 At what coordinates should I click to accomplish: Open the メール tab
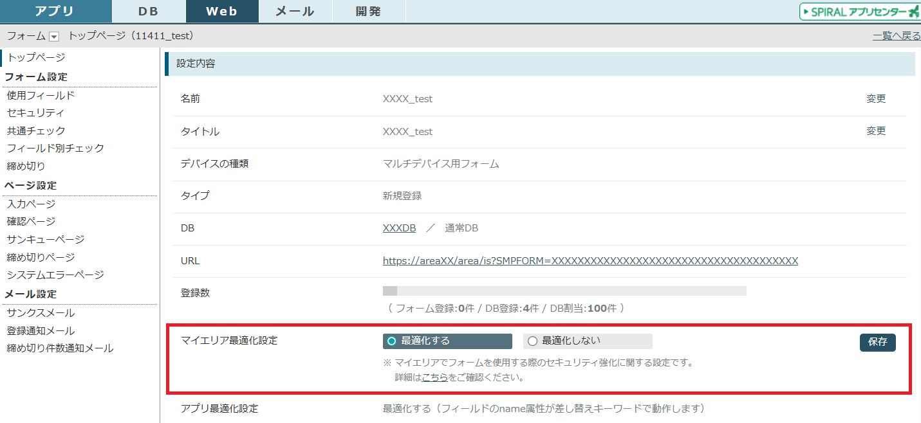(x=295, y=12)
